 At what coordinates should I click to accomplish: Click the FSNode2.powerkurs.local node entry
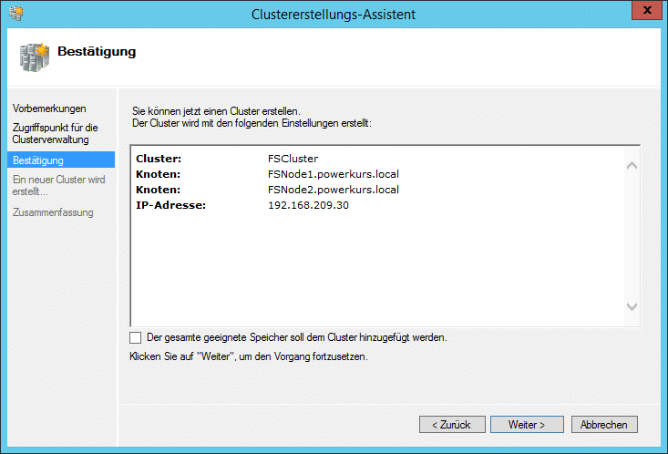point(334,190)
